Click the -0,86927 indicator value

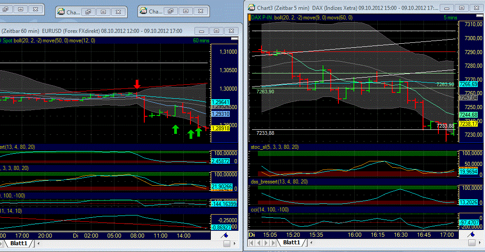coord(221,227)
